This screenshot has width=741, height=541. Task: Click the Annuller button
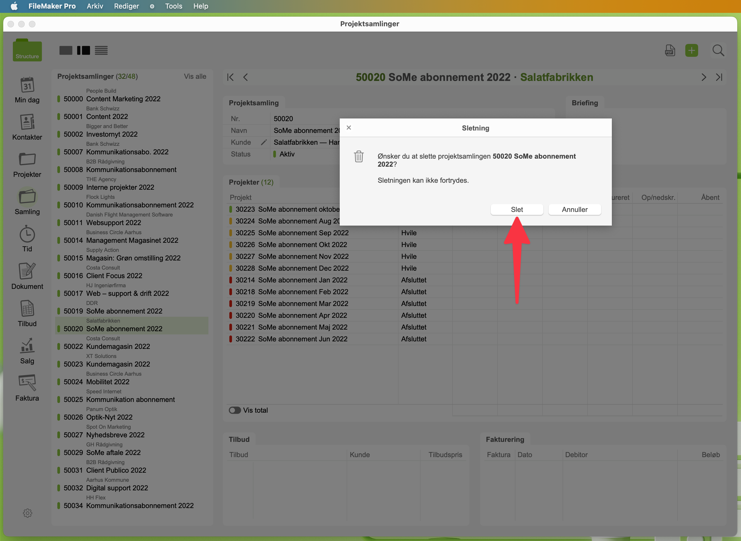575,210
